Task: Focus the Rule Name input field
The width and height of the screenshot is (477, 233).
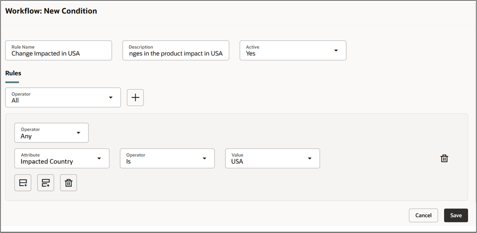Action: [x=58, y=53]
